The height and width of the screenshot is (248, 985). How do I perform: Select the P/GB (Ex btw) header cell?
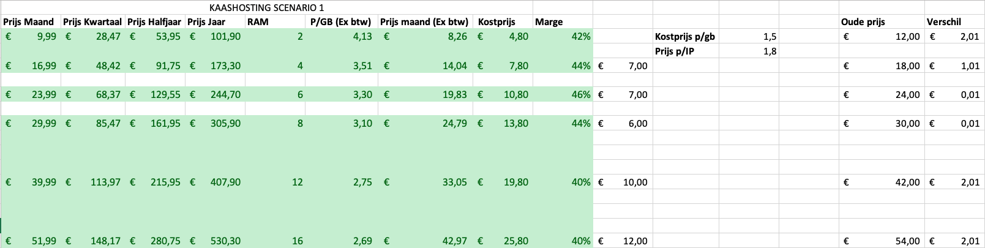tap(341, 22)
